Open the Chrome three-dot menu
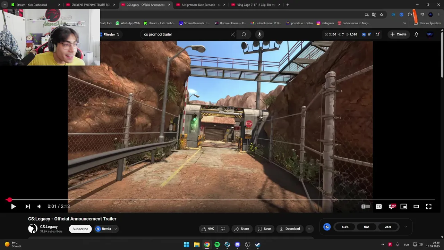The height and width of the screenshot is (250, 444). [x=438, y=15]
